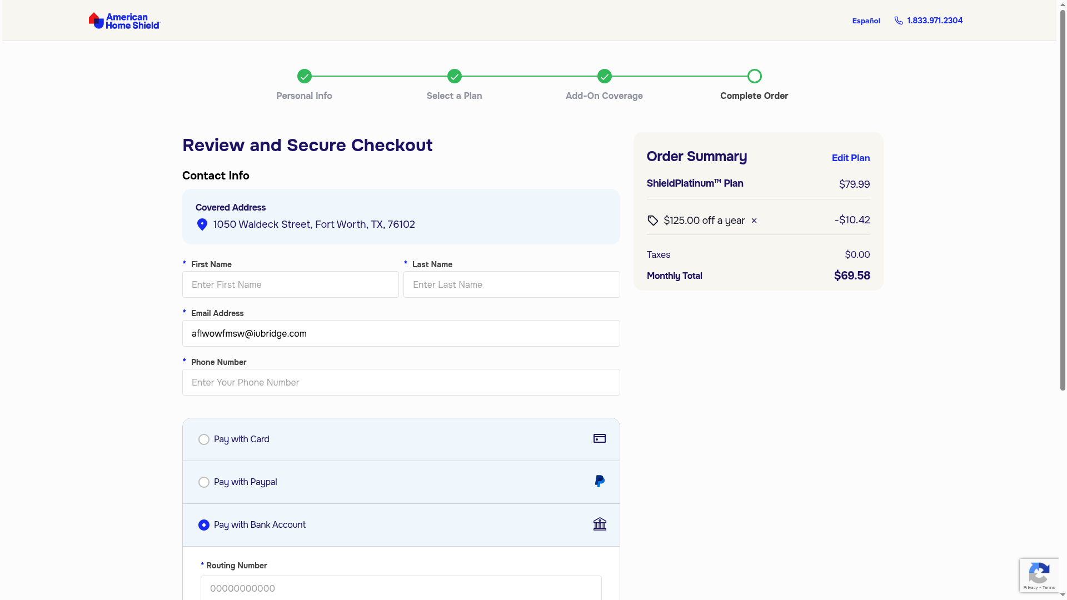Select Pay with Card radio button
The image size is (1067, 600).
(x=204, y=439)
